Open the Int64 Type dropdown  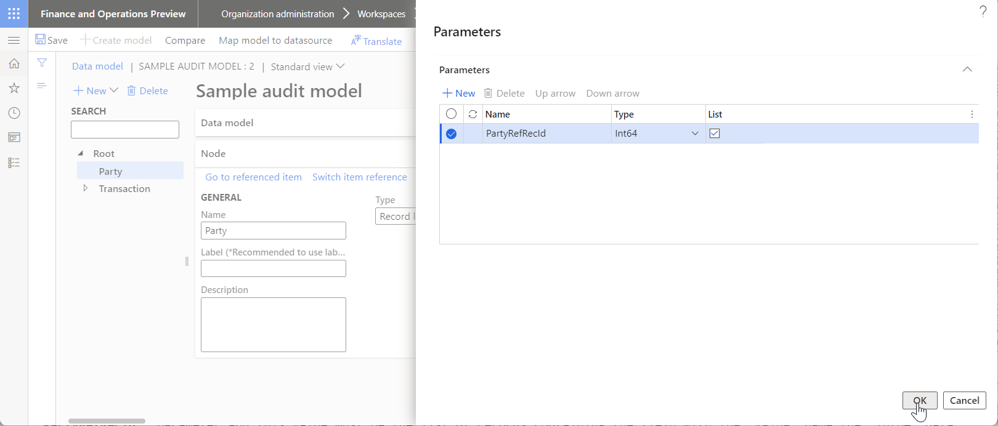click(x=695, y=134)
